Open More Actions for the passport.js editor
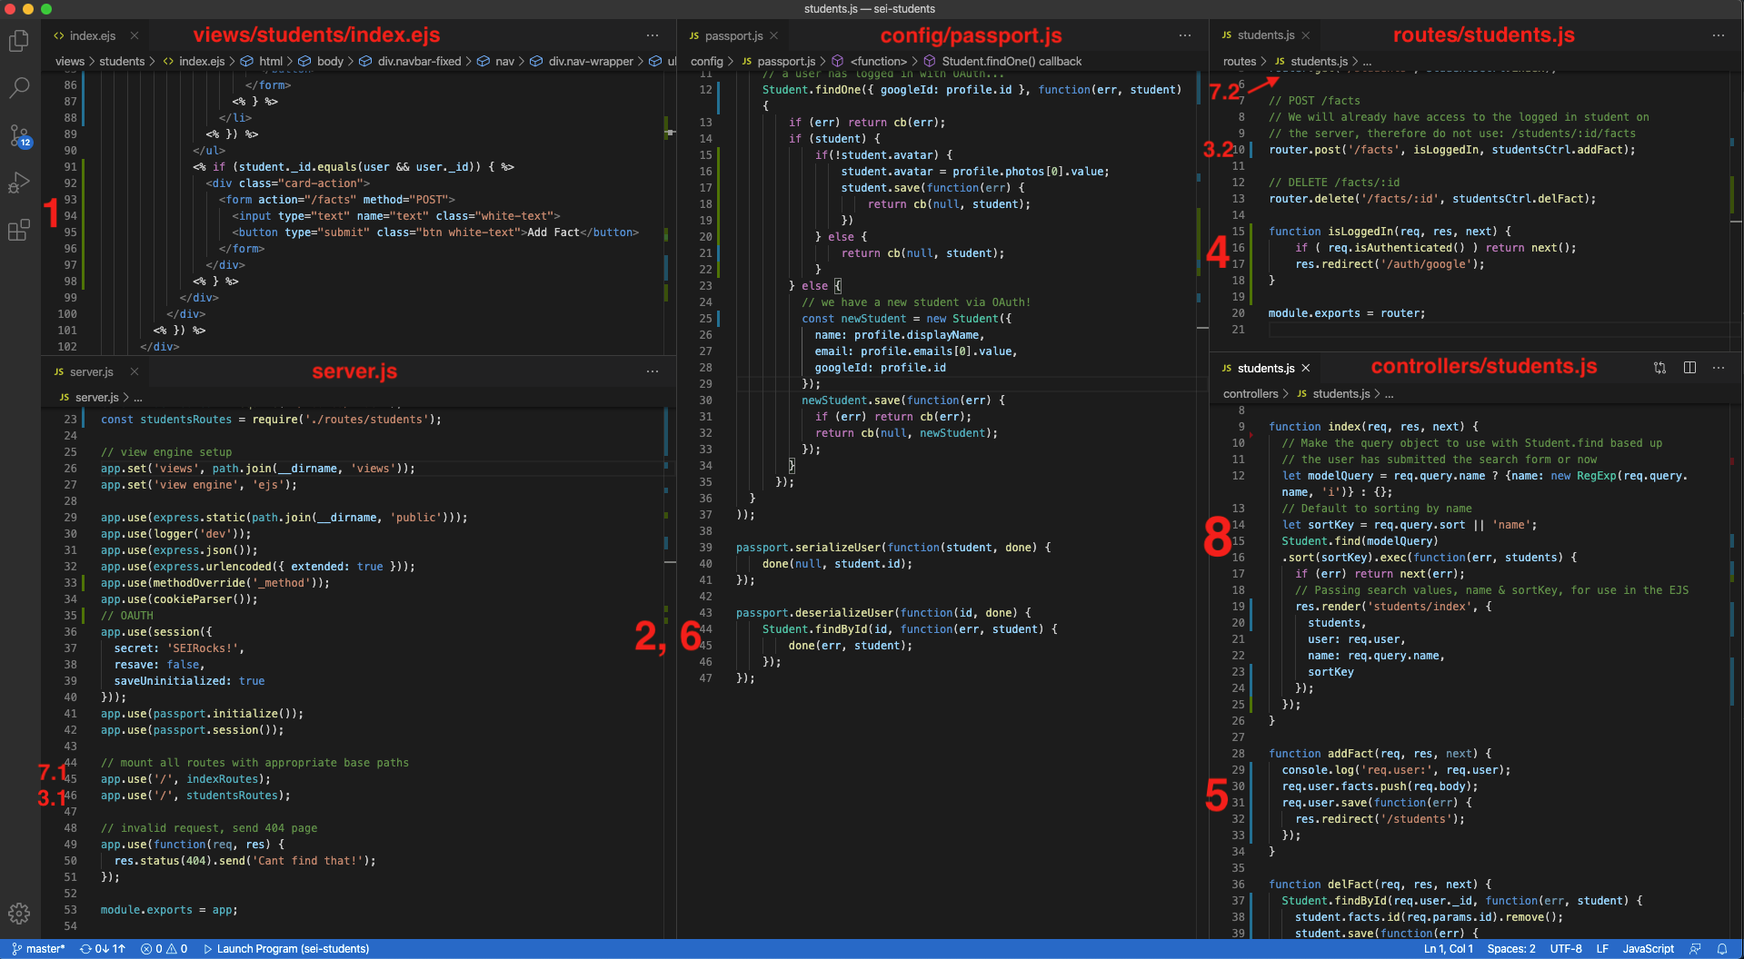1744x959 pixels. (x=1184, y=35)
